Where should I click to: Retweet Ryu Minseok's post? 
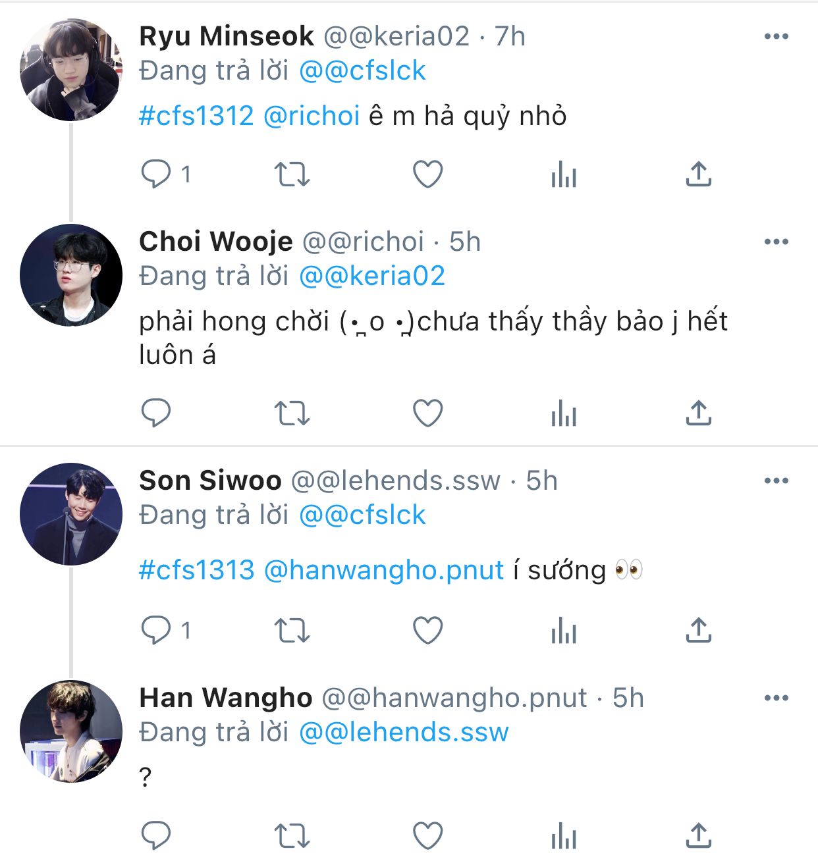(x=291, y=174)
